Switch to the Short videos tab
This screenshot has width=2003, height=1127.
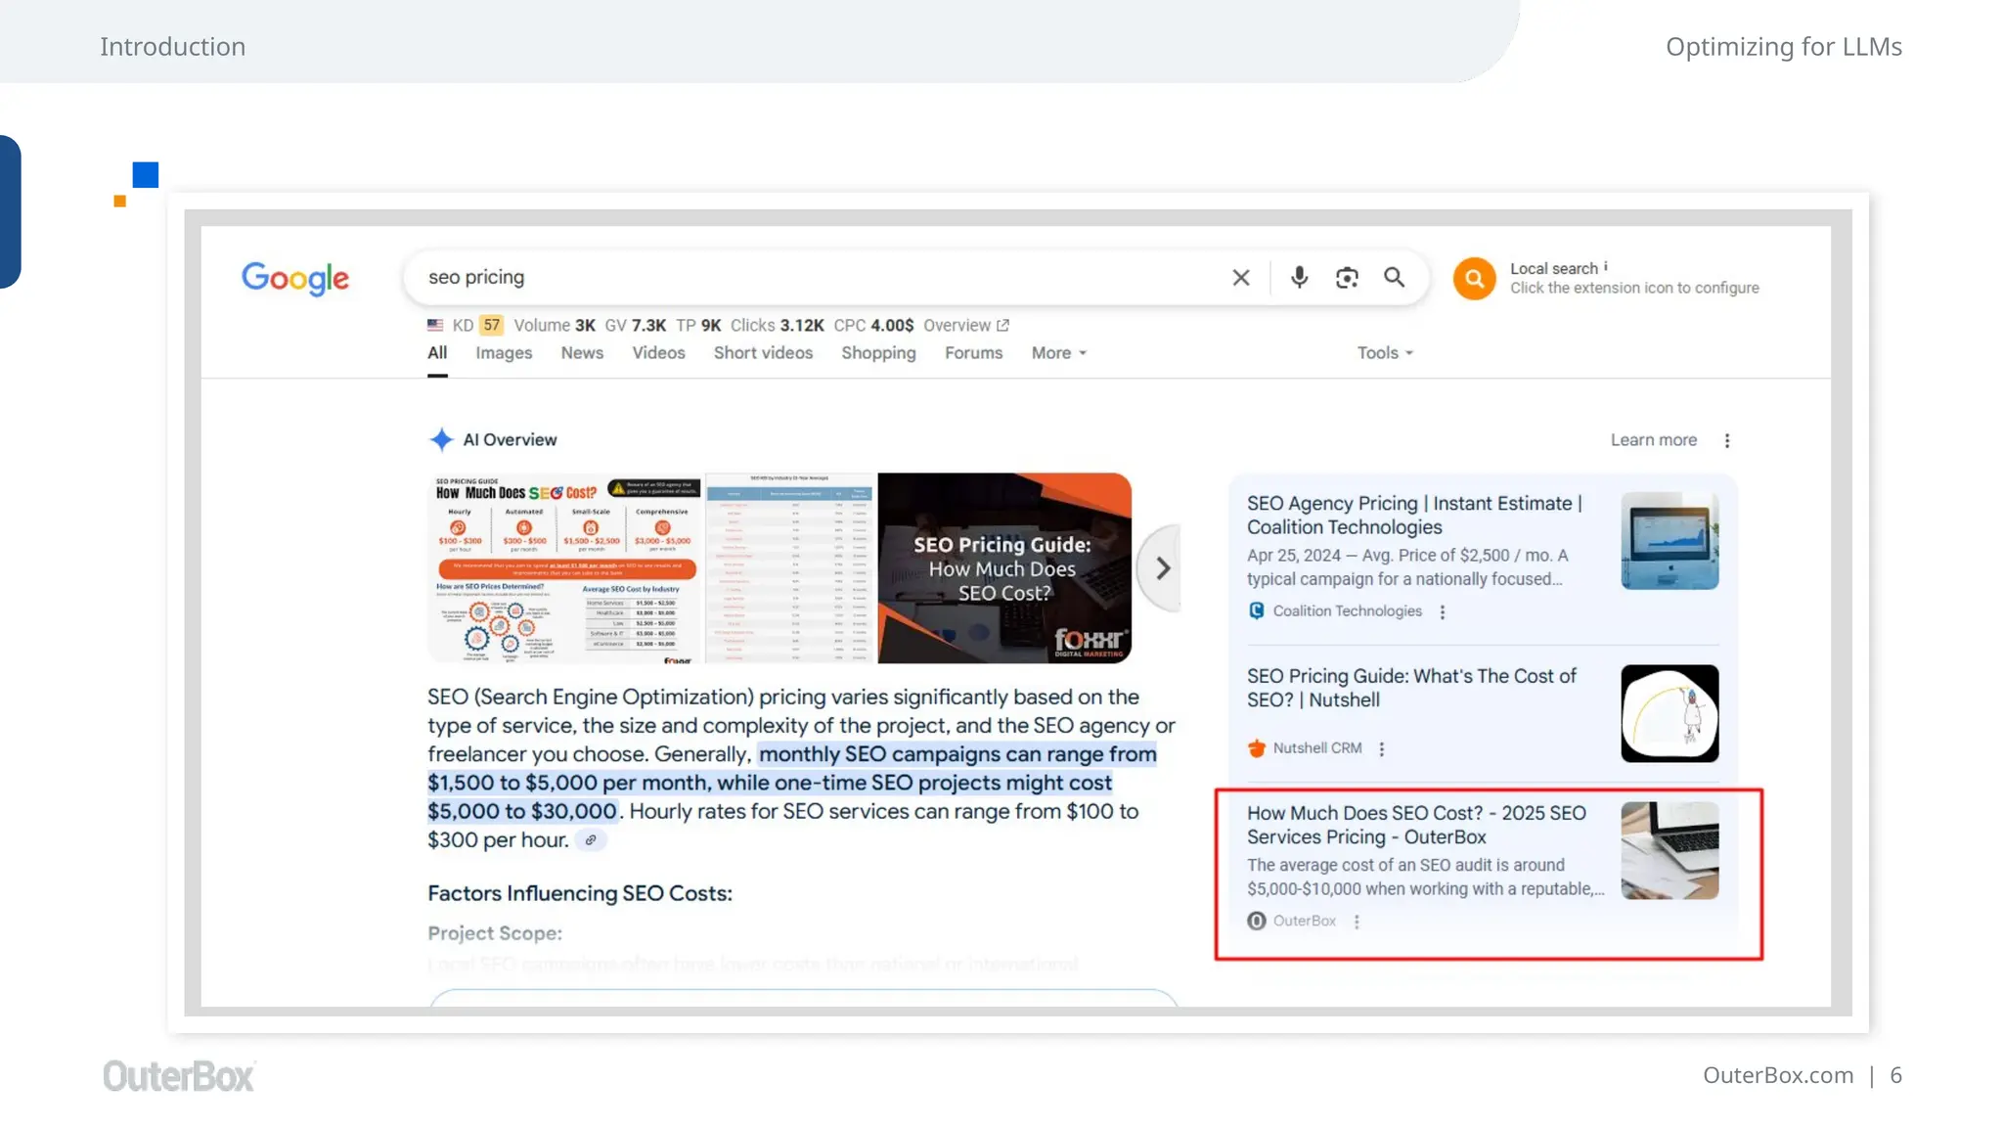pos(763,353)
